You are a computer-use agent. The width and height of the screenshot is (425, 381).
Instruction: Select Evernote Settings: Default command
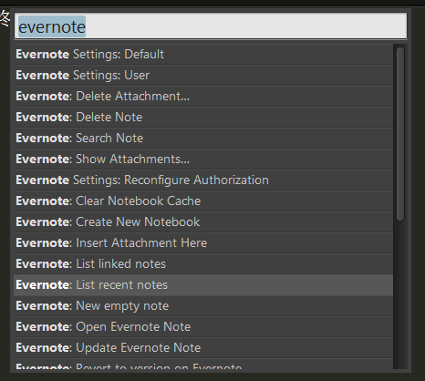tap(203, 55)
